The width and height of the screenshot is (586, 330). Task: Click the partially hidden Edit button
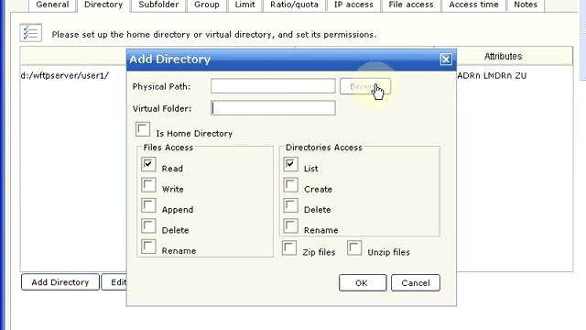click(114, 282)
